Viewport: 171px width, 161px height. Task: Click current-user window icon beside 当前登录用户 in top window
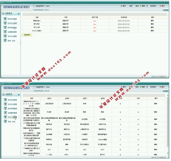(x=34, y=6)
